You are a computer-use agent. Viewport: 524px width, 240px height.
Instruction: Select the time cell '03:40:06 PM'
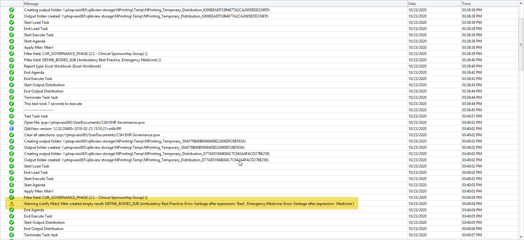click(x=472, y=229)
